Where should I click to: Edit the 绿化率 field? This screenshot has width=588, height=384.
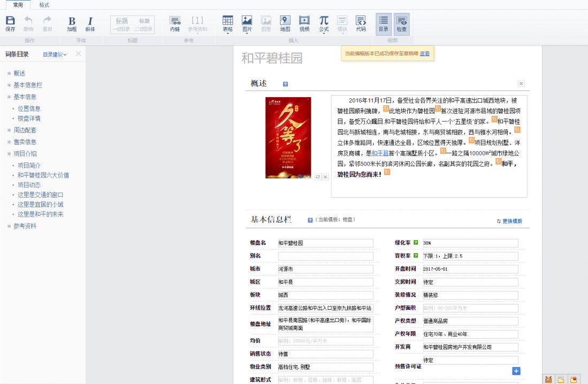pyautogui.click(x=470, y=243)
